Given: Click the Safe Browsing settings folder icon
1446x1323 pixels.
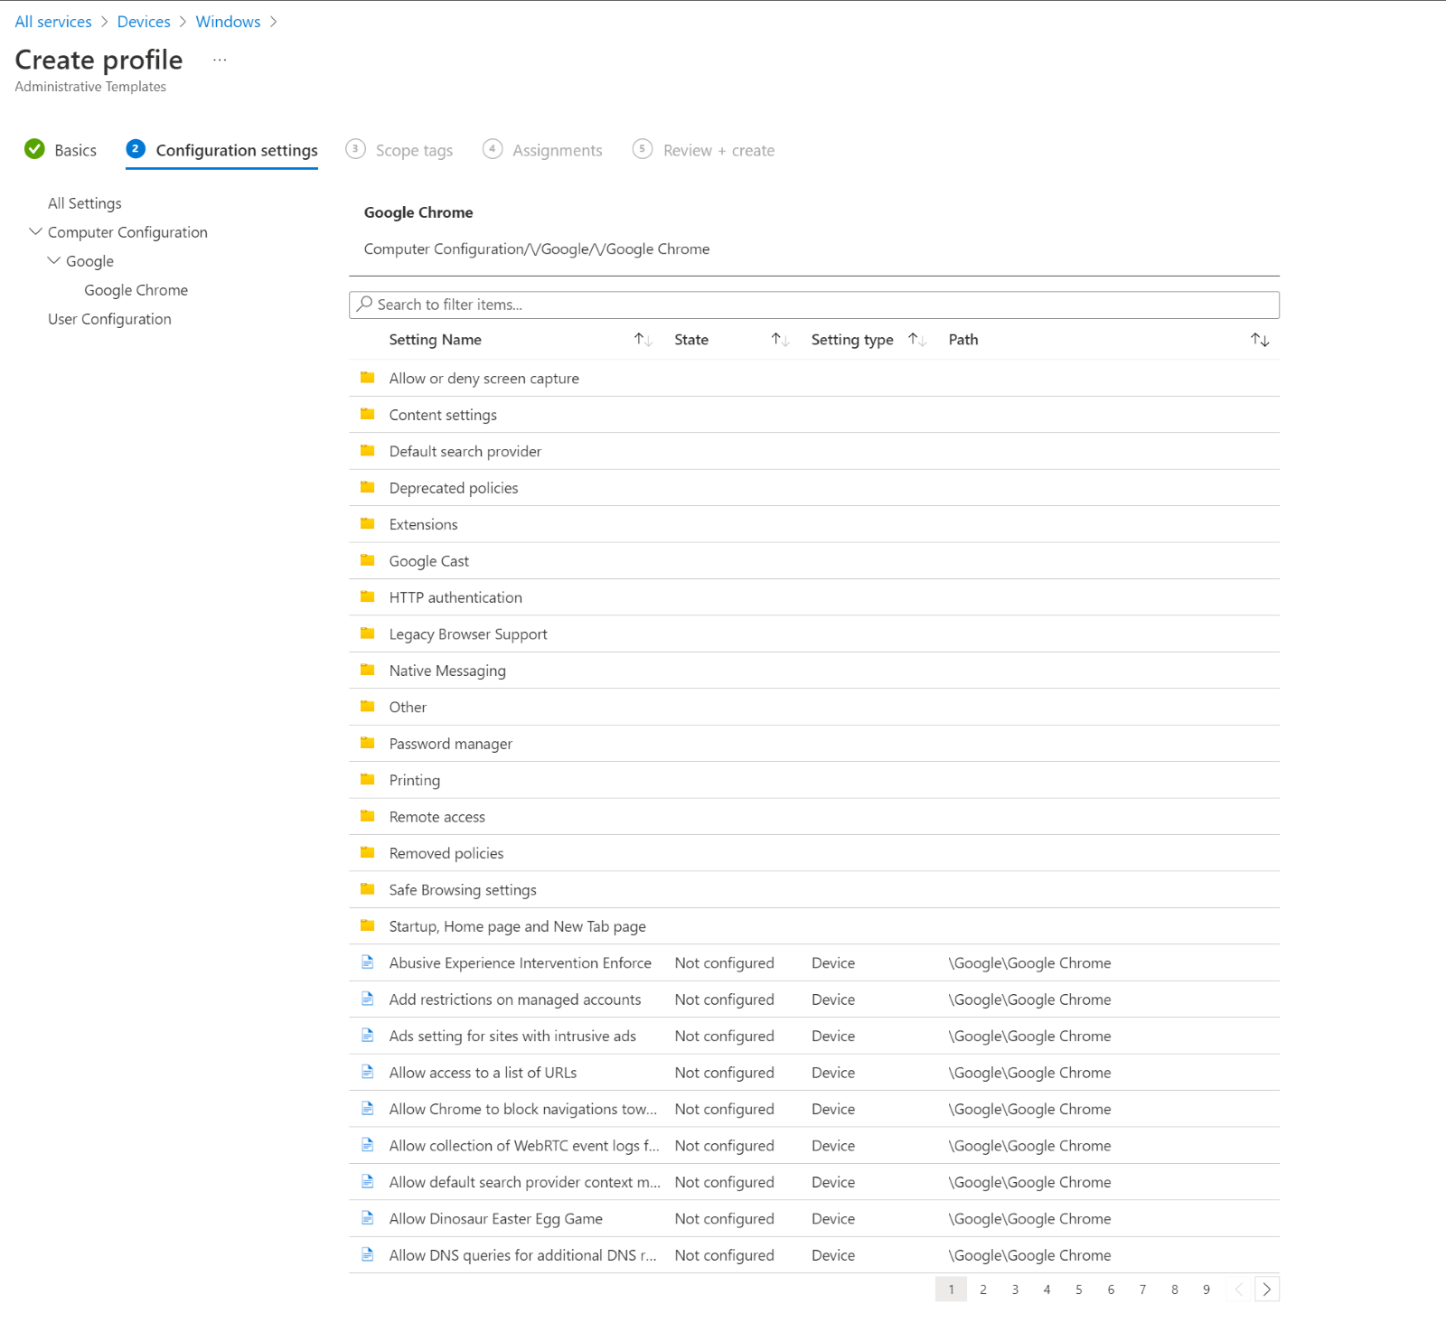Looking at the screenshot, I should coord(367,889).
